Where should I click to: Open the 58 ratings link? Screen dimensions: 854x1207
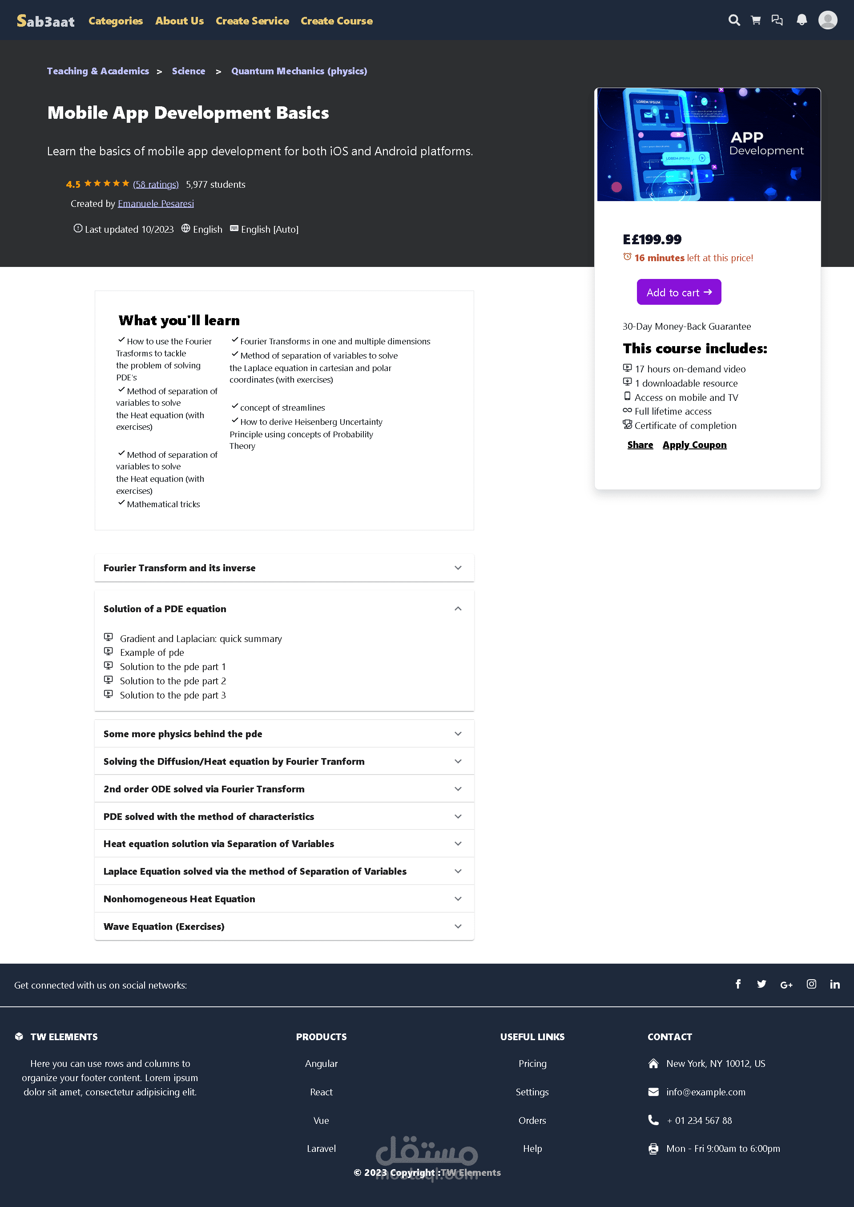(156, 185)
